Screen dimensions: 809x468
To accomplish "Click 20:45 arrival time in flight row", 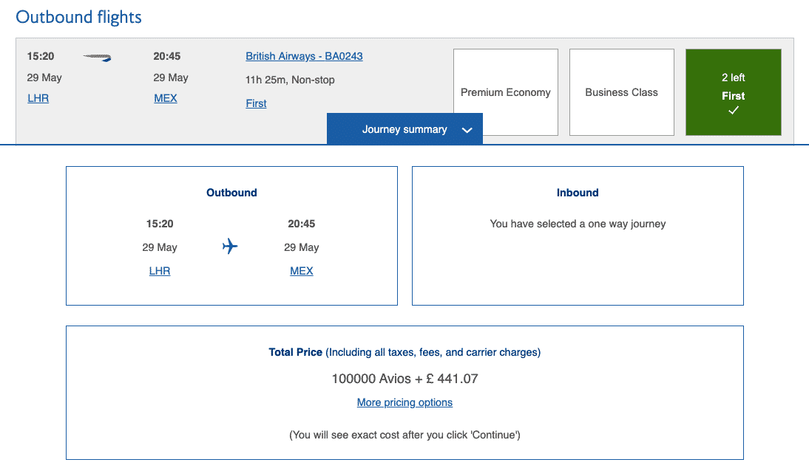I will point(166,56).
